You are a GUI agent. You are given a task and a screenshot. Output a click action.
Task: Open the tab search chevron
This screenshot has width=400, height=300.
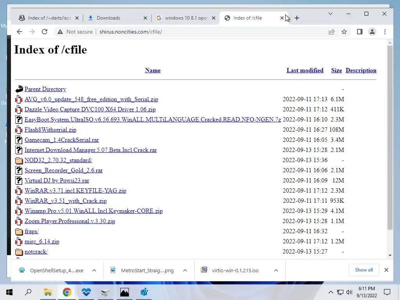(330, 14)
